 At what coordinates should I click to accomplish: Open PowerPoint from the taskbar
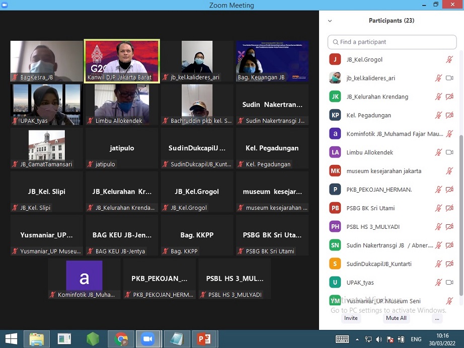[x=204, y=339]
